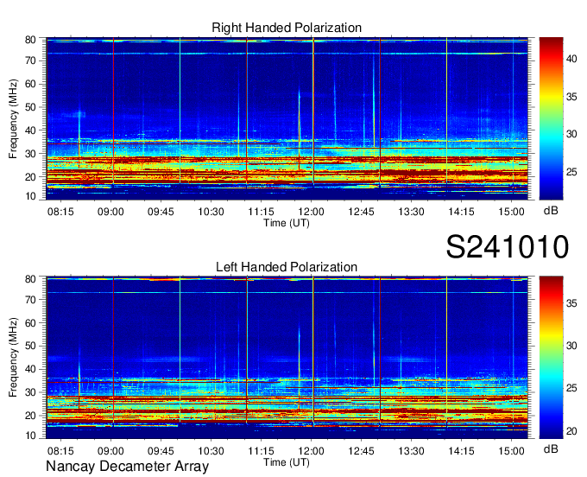
Task: Click the 30 MHz tick on right-handed plot
Action: (x=30, y=154)
